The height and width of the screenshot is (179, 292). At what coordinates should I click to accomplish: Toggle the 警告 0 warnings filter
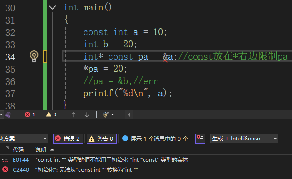point(102,139)
